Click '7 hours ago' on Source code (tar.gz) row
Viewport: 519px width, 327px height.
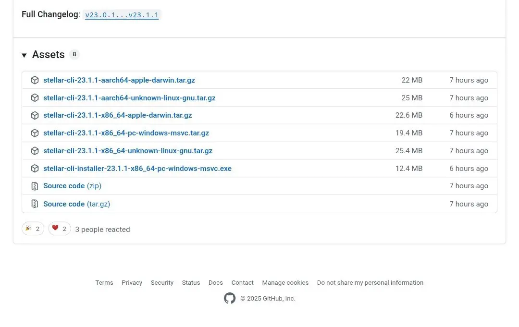[x=469, y=204]
